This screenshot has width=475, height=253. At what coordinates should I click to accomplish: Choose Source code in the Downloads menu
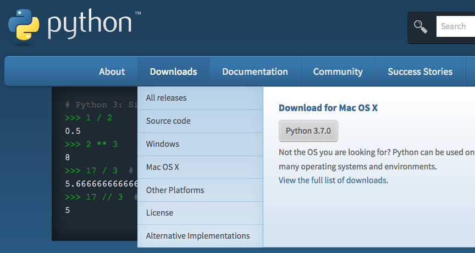tap(168, 121)
